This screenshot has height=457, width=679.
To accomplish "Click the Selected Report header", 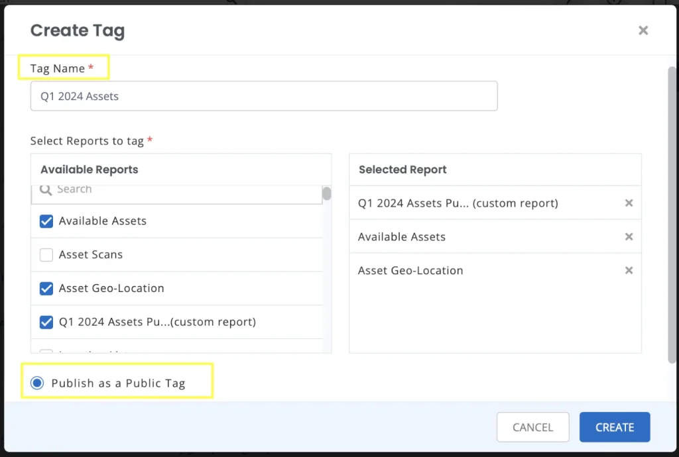I will pyautogui.click(x=402, y=170).
